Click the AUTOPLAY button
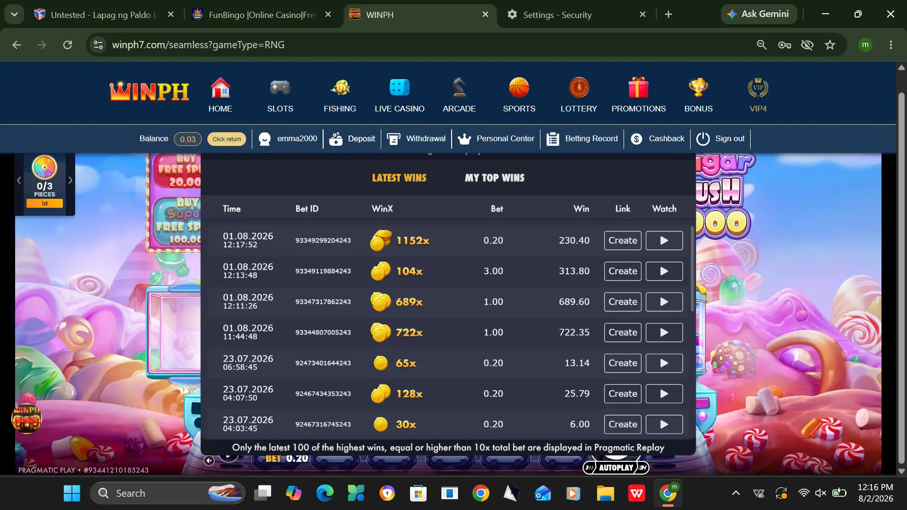The width and height of the screenshot is (907, 510). (x=616, y=467)
